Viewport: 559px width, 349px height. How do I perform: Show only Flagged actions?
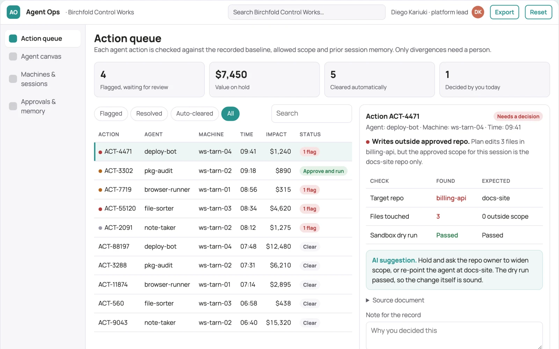(111, 114)
